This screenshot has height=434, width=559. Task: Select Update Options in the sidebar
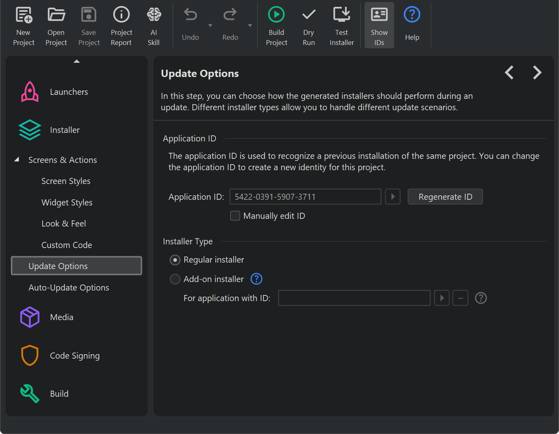pos(77,266)
